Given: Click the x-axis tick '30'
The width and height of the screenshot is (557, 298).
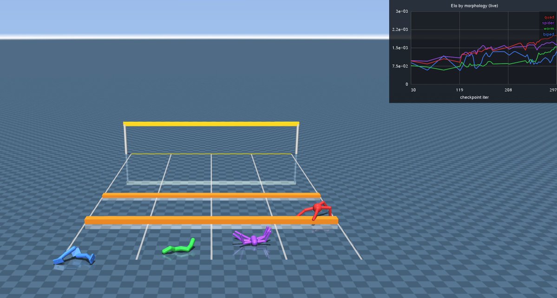Looking at the screenshot, I should [x=413, y=90].
